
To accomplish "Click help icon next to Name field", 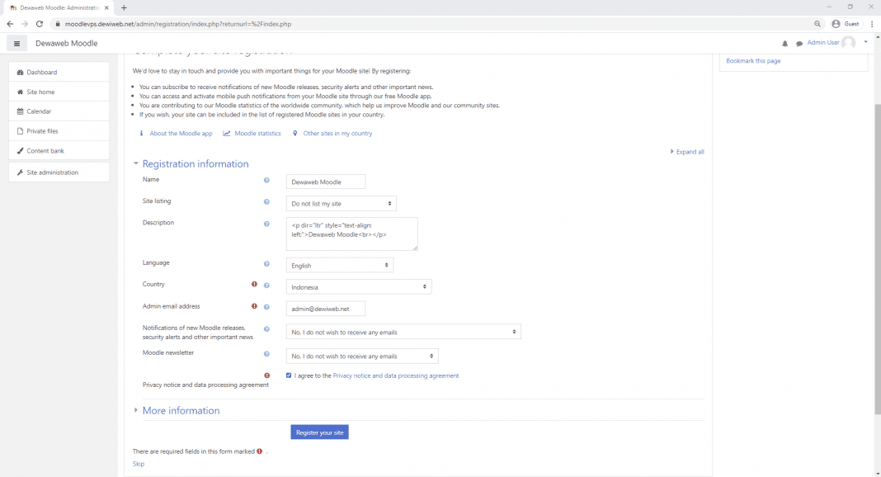I will click(x=266, y=181).
